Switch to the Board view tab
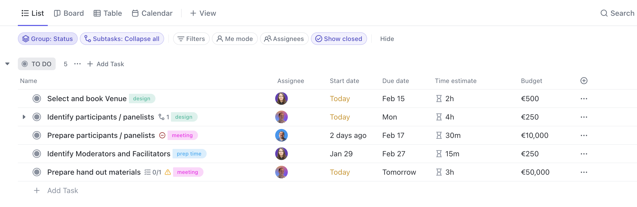Image resolution: width=637 pixels, height=207 pixels. 69,13
